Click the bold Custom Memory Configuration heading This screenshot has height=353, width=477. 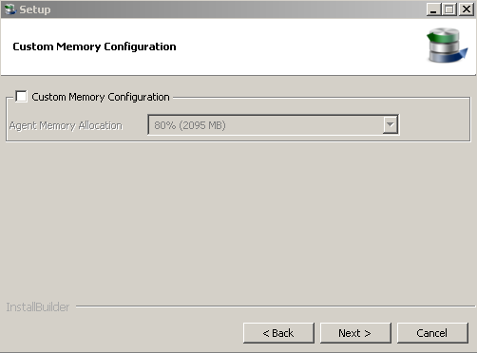[x=94, y=46]
